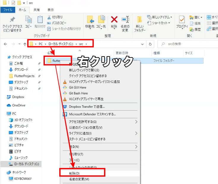This screenshot has height=184, width=218.
Task: Choose Restore previous versions (以前のバージョンの復元)
Action: tap(100, 127)
